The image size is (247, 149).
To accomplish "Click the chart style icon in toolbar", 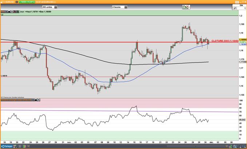I will click(x=185, y=7).
